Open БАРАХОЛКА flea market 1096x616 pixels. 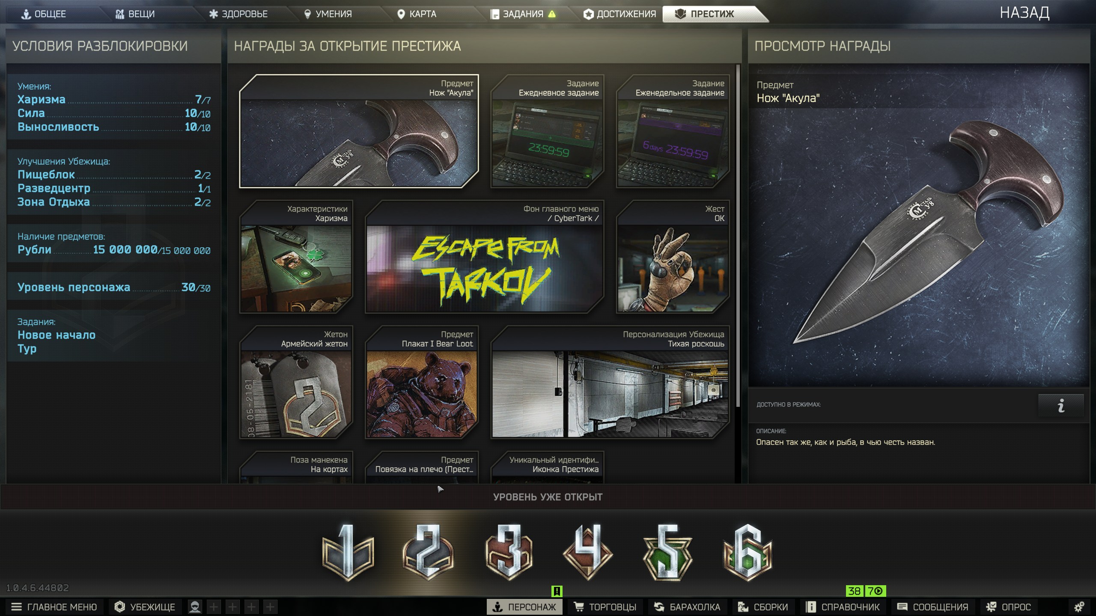tap(687, 607)
